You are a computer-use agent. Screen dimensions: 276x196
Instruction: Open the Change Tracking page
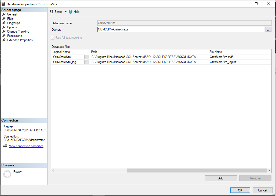(x=18, y=32)
